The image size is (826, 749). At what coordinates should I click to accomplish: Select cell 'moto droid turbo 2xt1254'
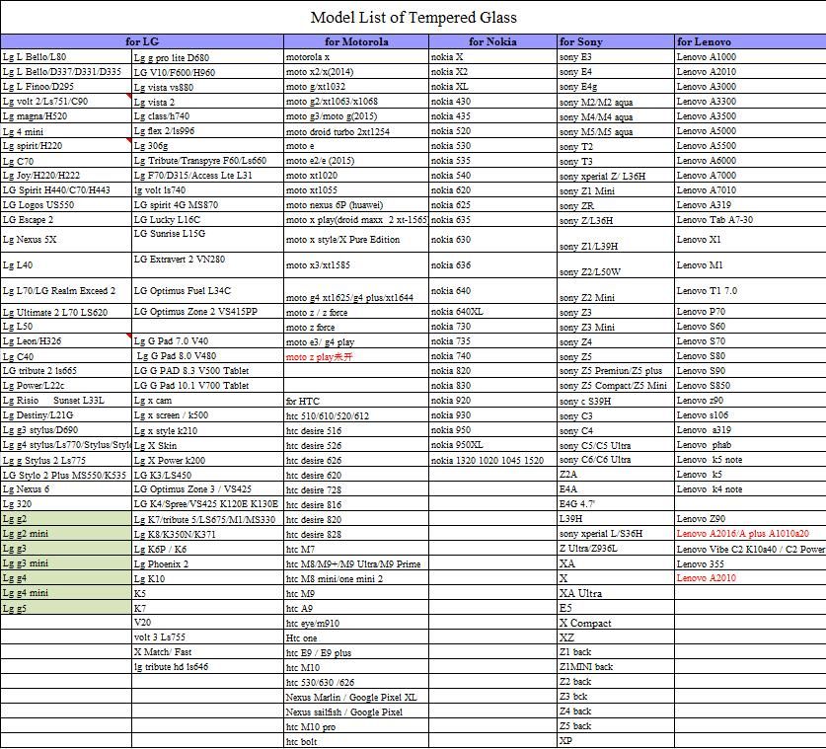coord(356,130)
